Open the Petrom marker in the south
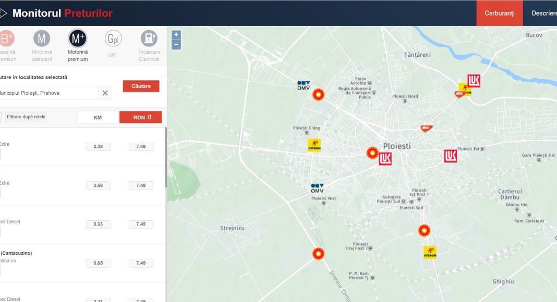This screenshot has width=557, height=302. click(430, 253)
